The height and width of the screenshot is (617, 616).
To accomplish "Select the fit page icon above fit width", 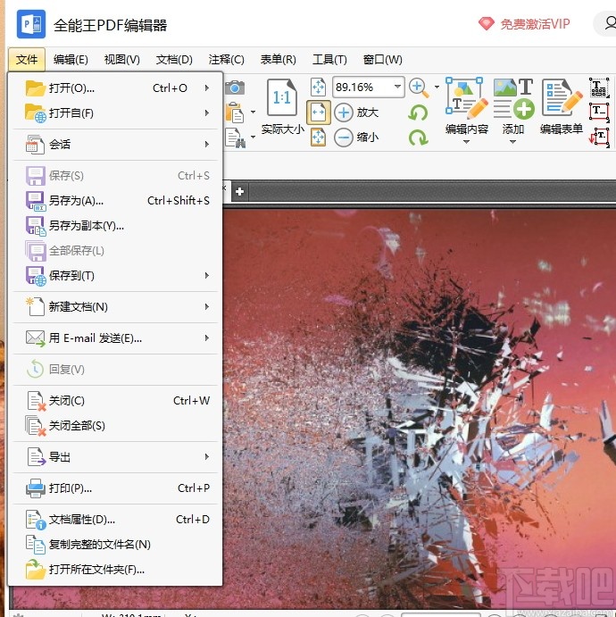I will point(318,87).
